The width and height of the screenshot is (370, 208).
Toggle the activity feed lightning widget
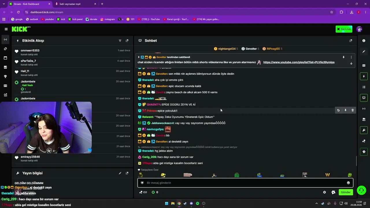click(x=364, y=76)
